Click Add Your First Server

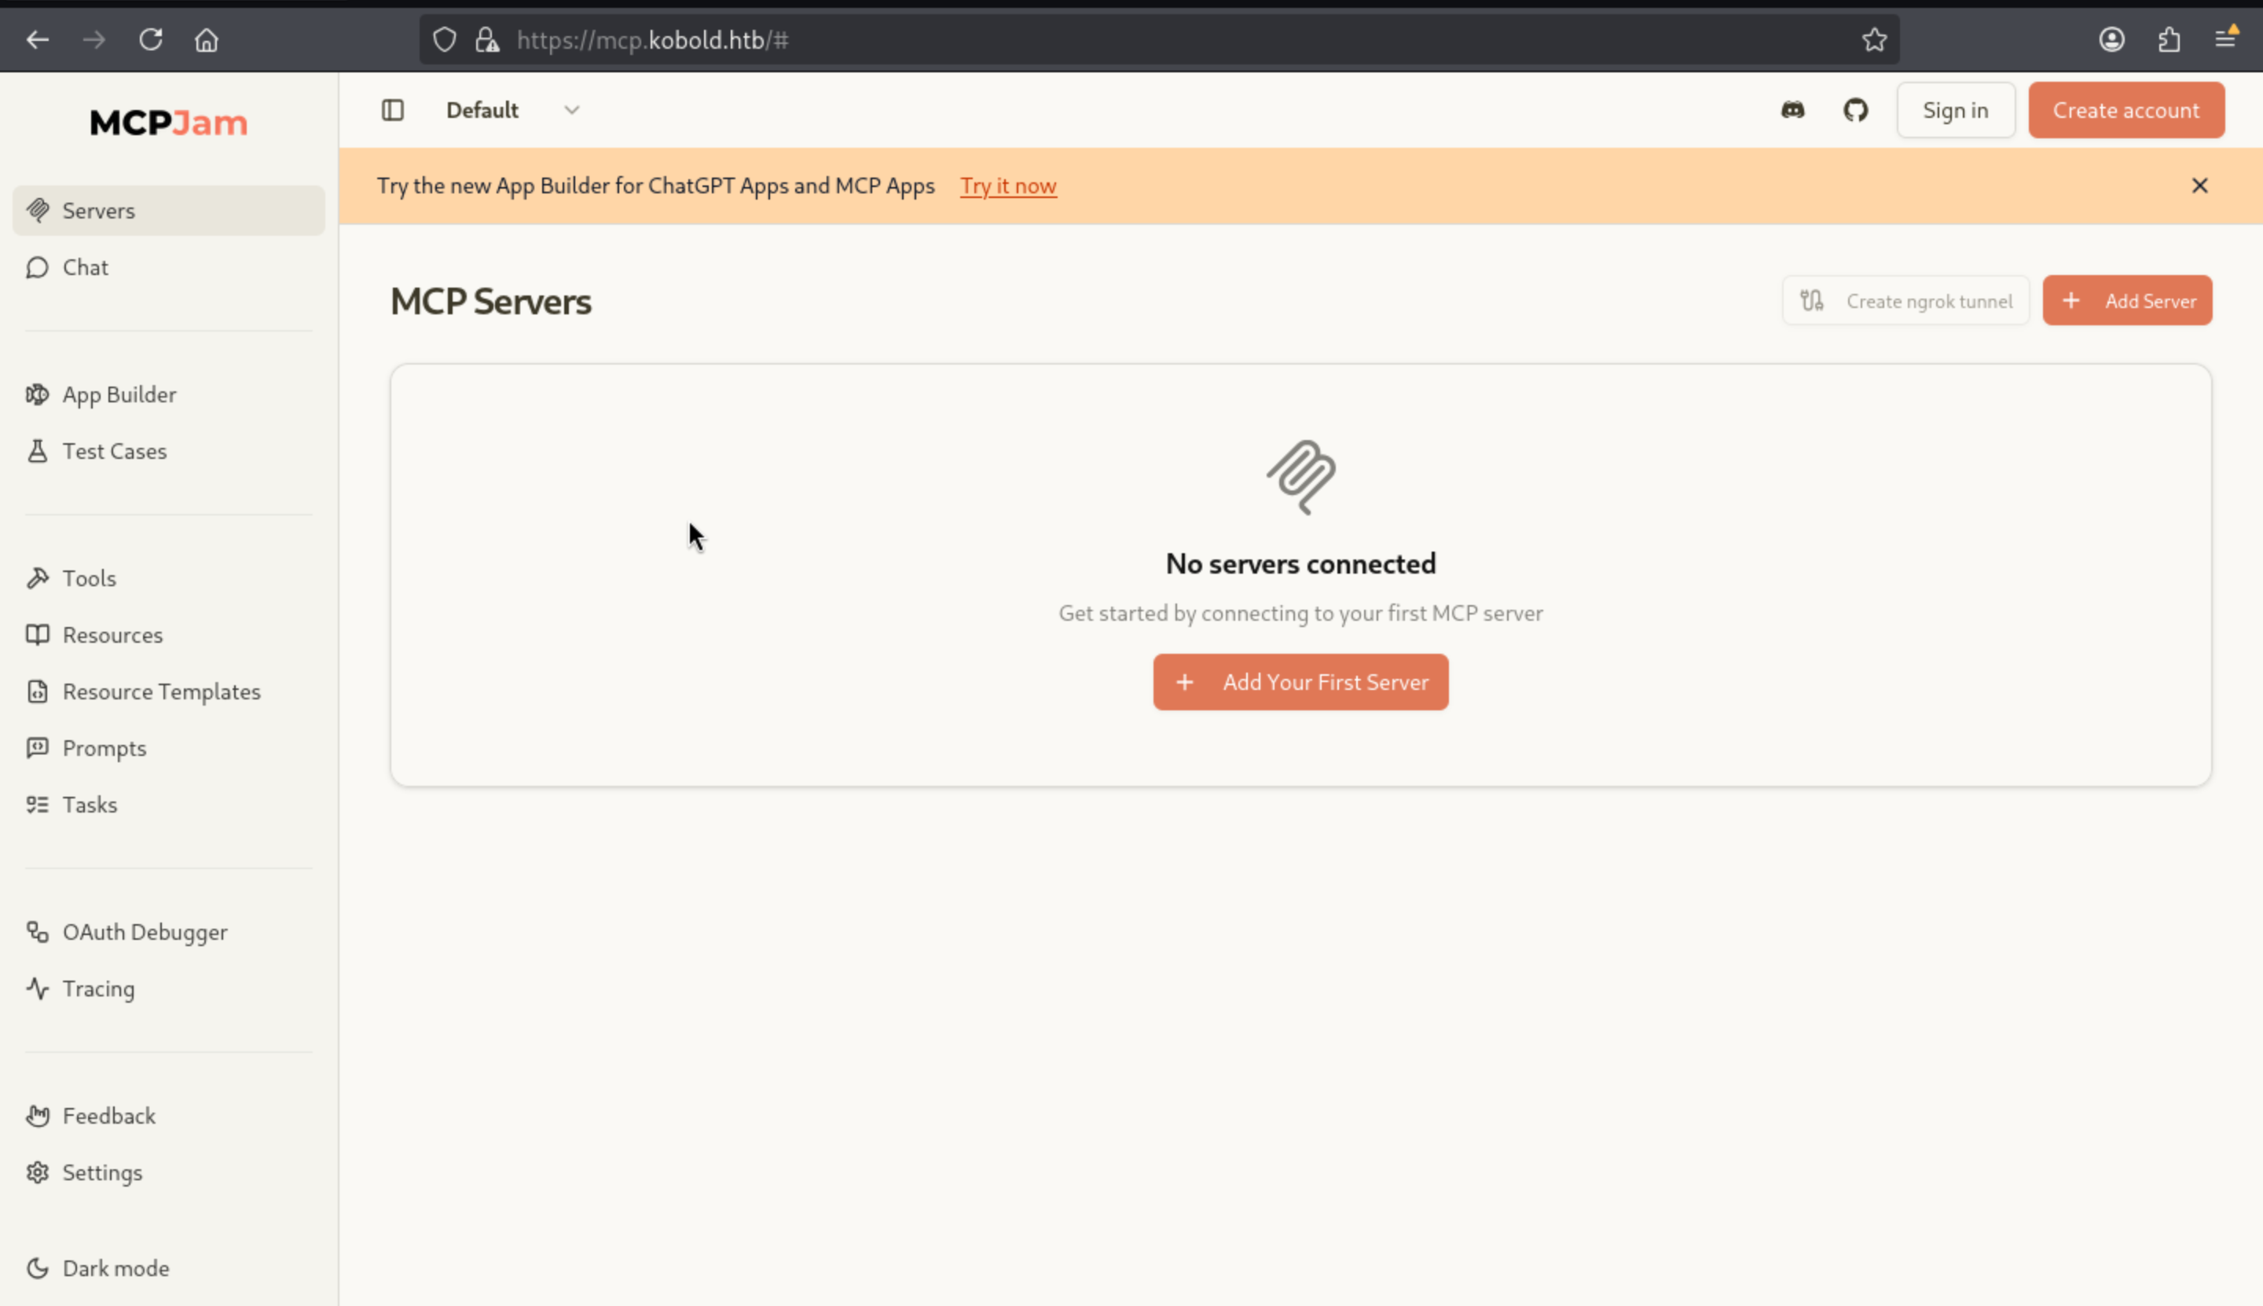(x=1300, y=682)
